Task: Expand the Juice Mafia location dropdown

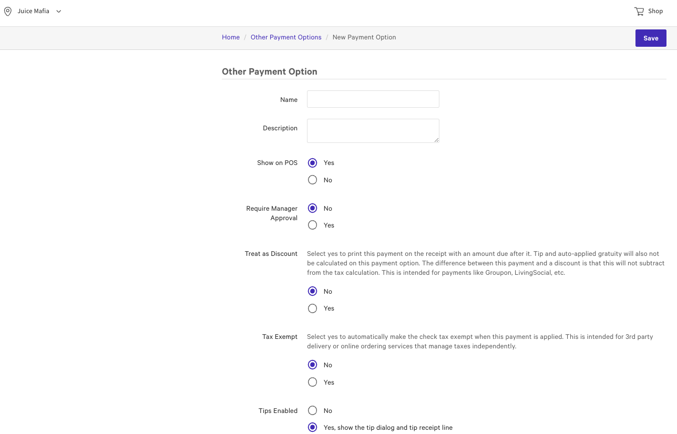Action: [33, 11]
